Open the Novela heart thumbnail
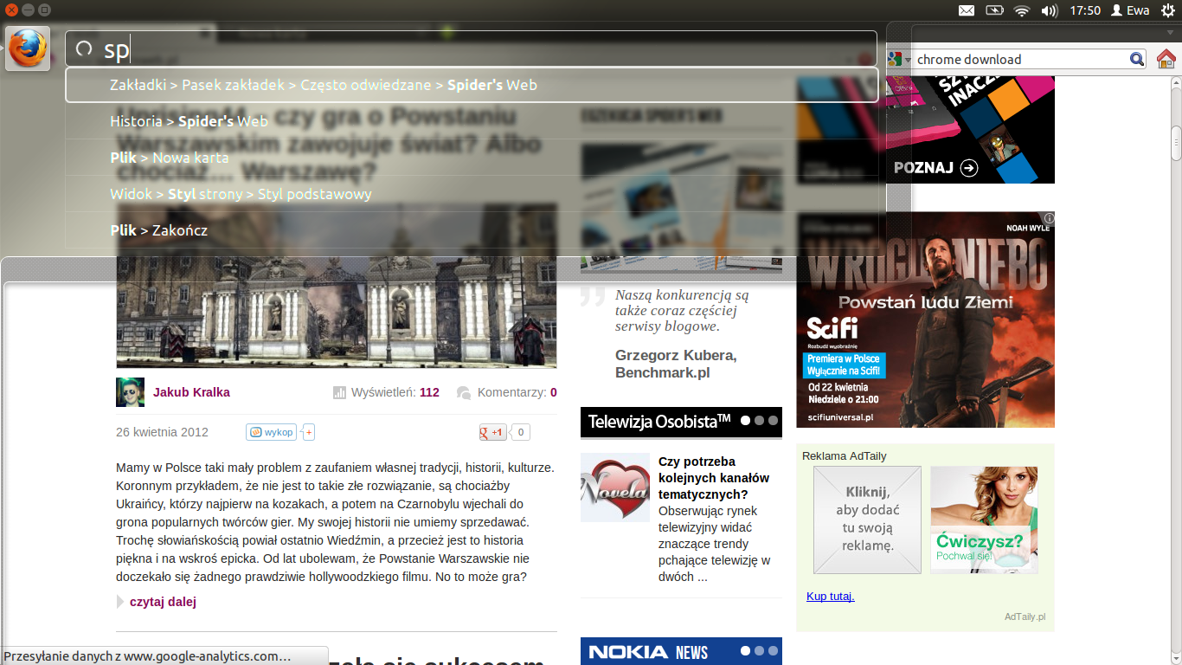Viewport: 1182px width, 665px height. coord(615,487)
